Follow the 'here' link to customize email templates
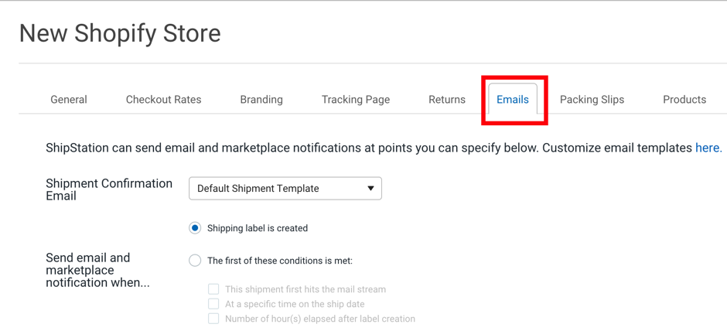The image size is (727, 331). (x=707, y=148)
